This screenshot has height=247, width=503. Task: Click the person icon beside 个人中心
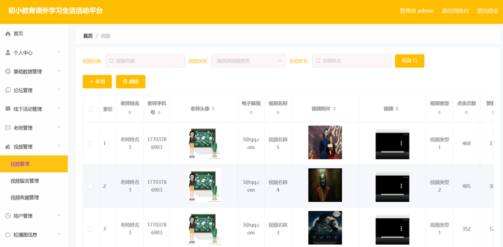coord(8,53)
